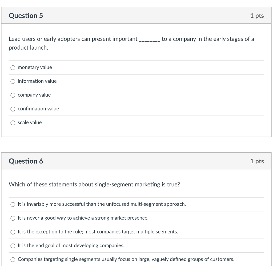The width and height of the screenshot is (273, 266).
Task: Select 'It is the end goal' option
Action: click(x=13, y=245)
